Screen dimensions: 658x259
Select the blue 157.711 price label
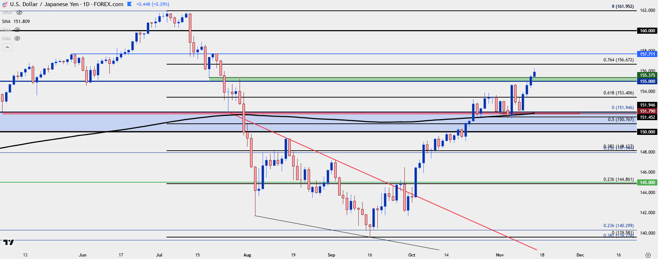pos(647,54)
